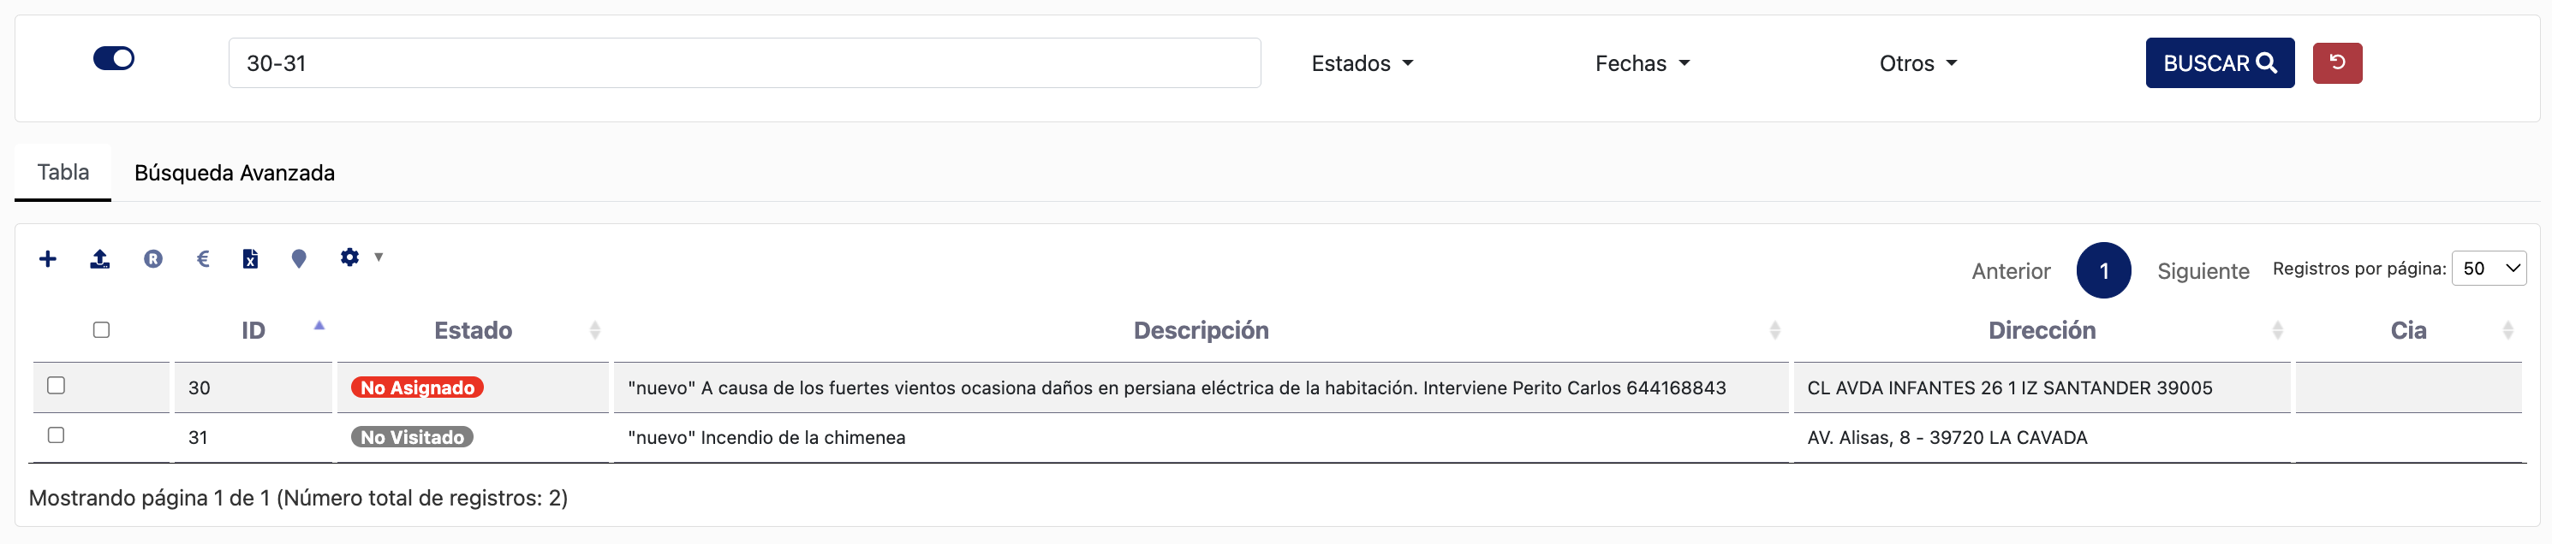The width and height of the screenshot is (2552, 544).
Task: Open the Búsqueda Avanzada tab
Action: click(x=235, y=173)
